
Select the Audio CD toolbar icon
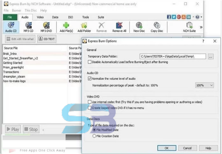pos(11,27)
